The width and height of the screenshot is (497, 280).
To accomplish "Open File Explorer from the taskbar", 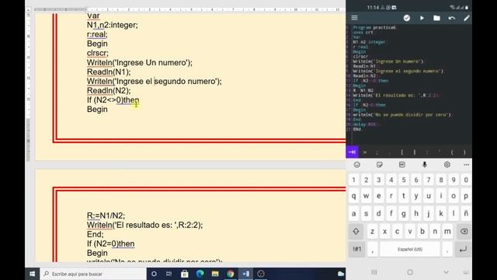I will (x=215, y=274).
